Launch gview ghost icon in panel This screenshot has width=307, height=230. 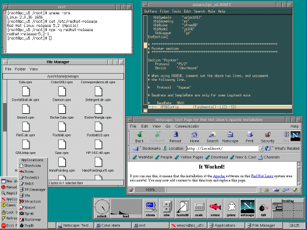click(x=231, y=208)
